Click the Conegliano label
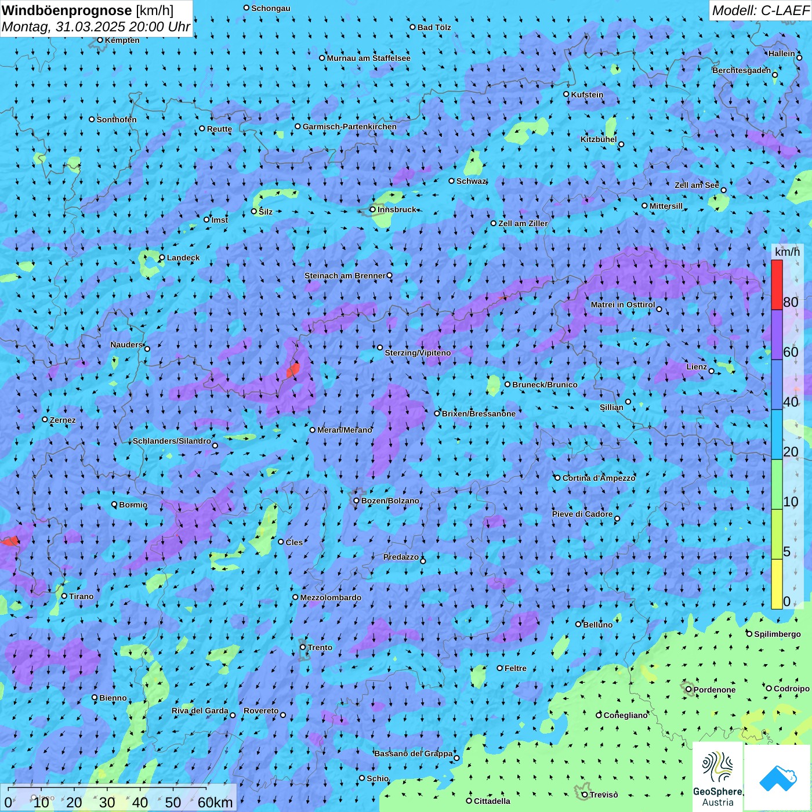The height and width of the screenshot is (812, 812). pos(625,715)
